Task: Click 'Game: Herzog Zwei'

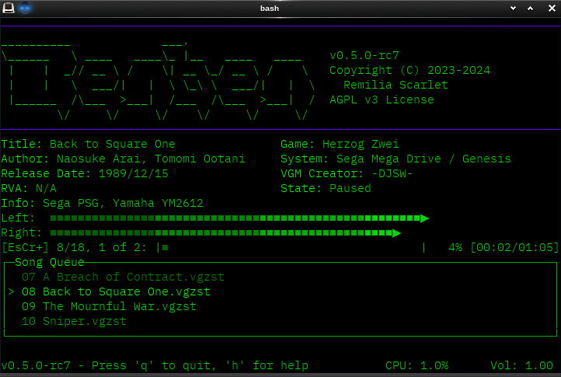Action: pyautogui.click(x=340, y=144)
